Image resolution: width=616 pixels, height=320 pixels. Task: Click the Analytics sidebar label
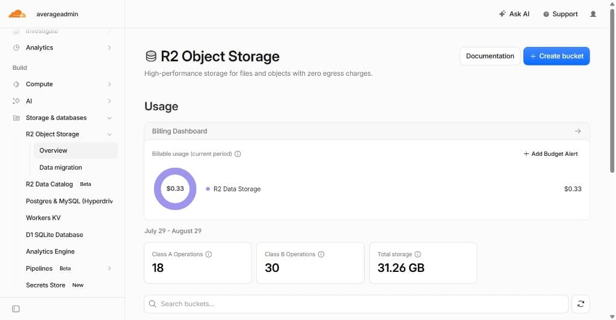[x=39, y=48]
